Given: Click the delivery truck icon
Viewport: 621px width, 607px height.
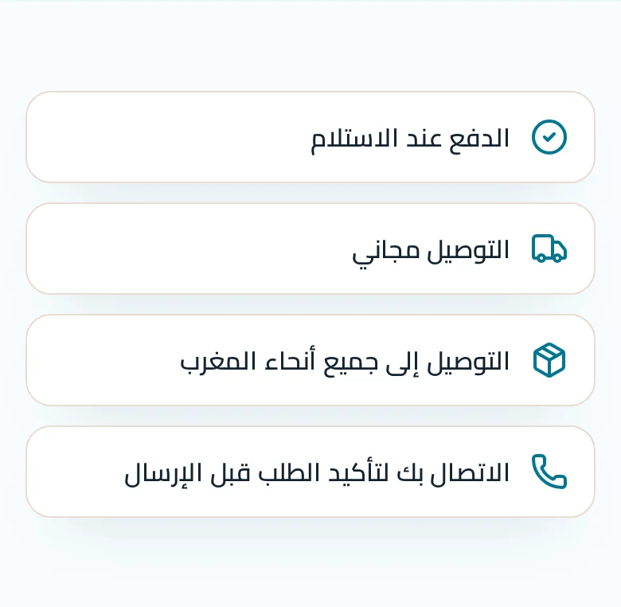Looking at the screenshot, I should (549, 249).
